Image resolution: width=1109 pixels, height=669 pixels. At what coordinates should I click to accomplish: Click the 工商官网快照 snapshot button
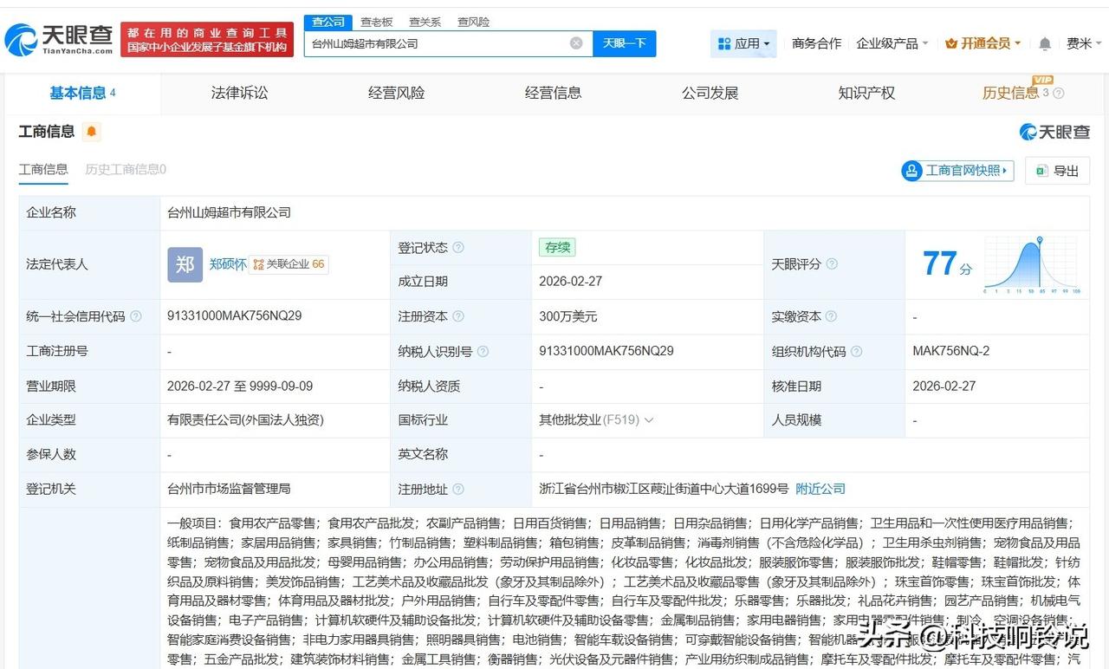click(x=957, y=171)
